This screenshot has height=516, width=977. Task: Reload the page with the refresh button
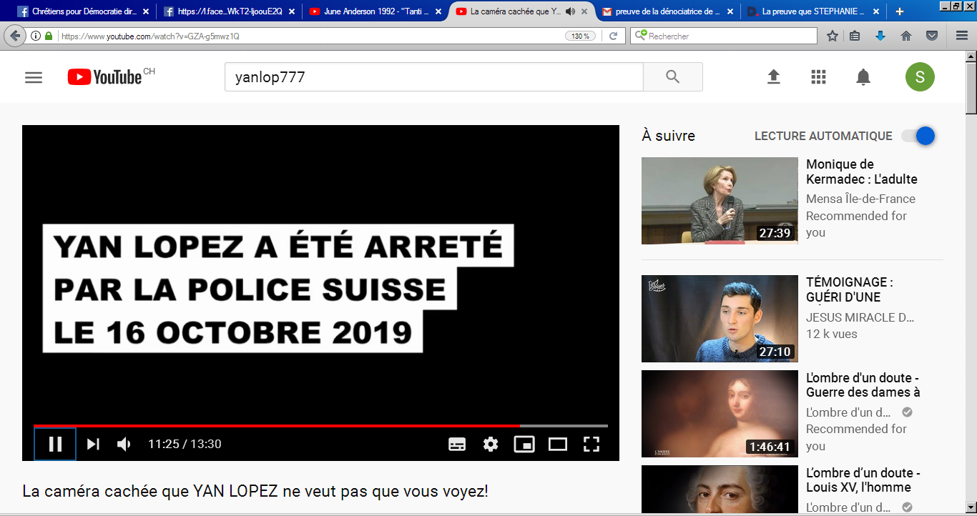(x=613, y=36)
